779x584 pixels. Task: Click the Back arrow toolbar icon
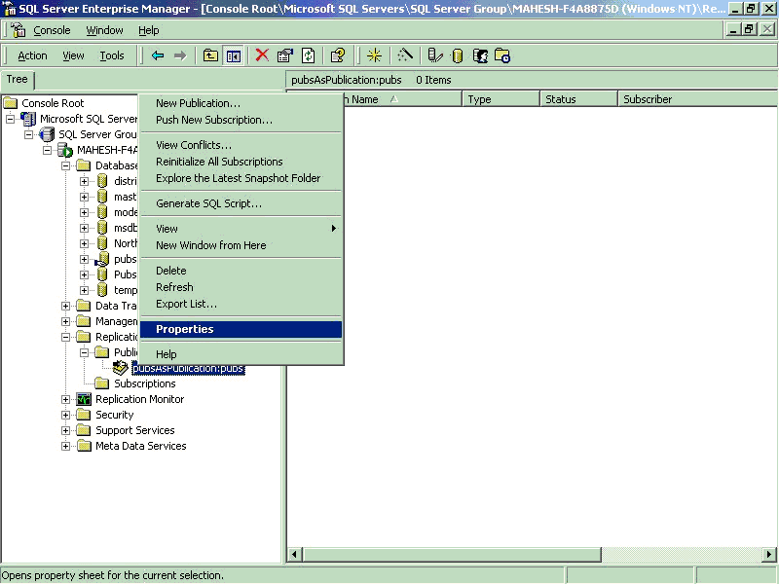pyautogui.click(x=158, y=55)
